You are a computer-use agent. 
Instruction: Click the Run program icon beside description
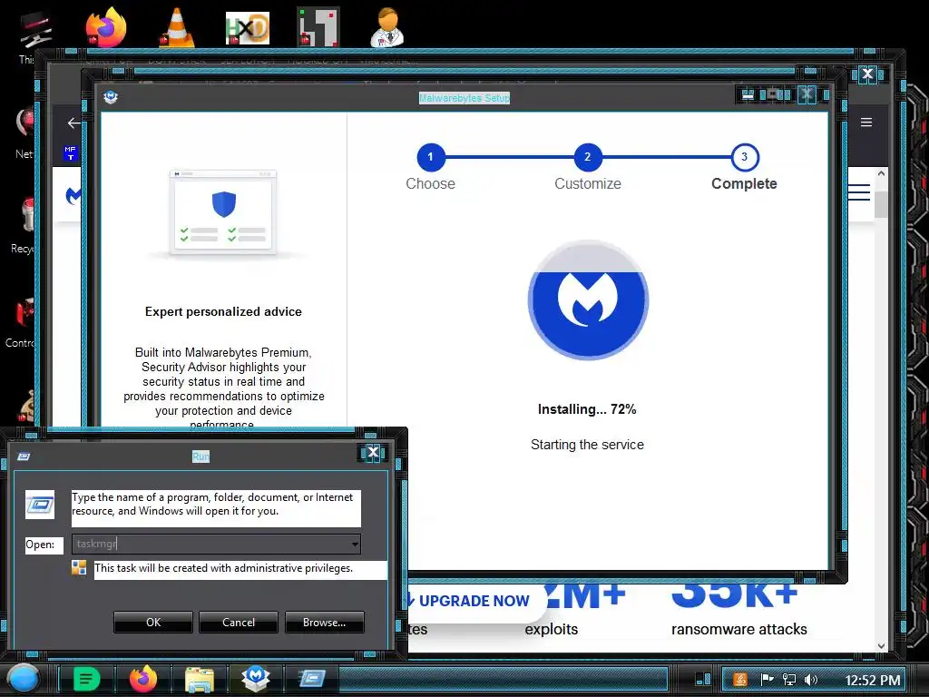point(40,505)
